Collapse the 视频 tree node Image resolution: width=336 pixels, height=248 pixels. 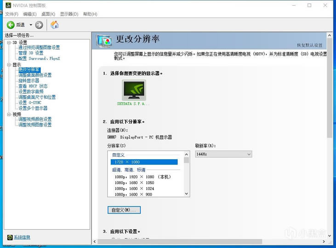click(x=9, y=115)
